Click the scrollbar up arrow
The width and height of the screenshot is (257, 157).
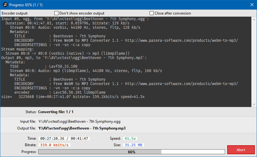click(254, 19)
